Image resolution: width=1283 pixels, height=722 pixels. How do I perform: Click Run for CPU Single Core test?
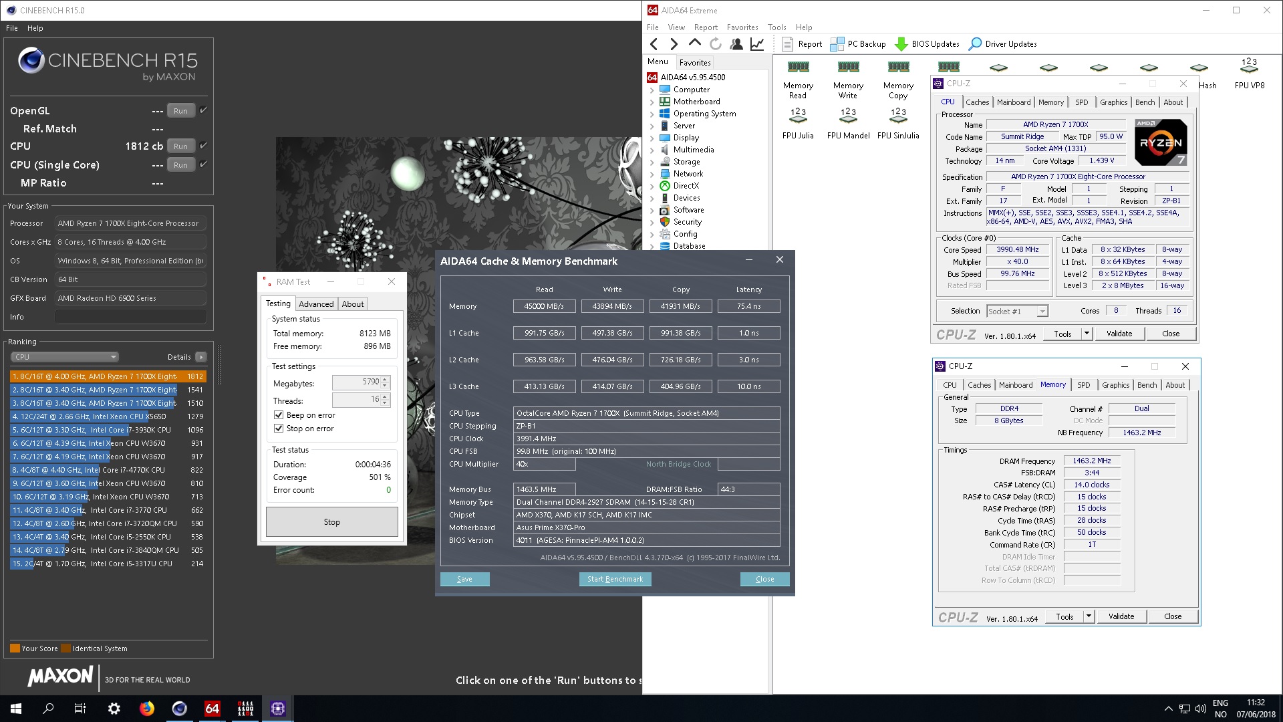[180, 164]
